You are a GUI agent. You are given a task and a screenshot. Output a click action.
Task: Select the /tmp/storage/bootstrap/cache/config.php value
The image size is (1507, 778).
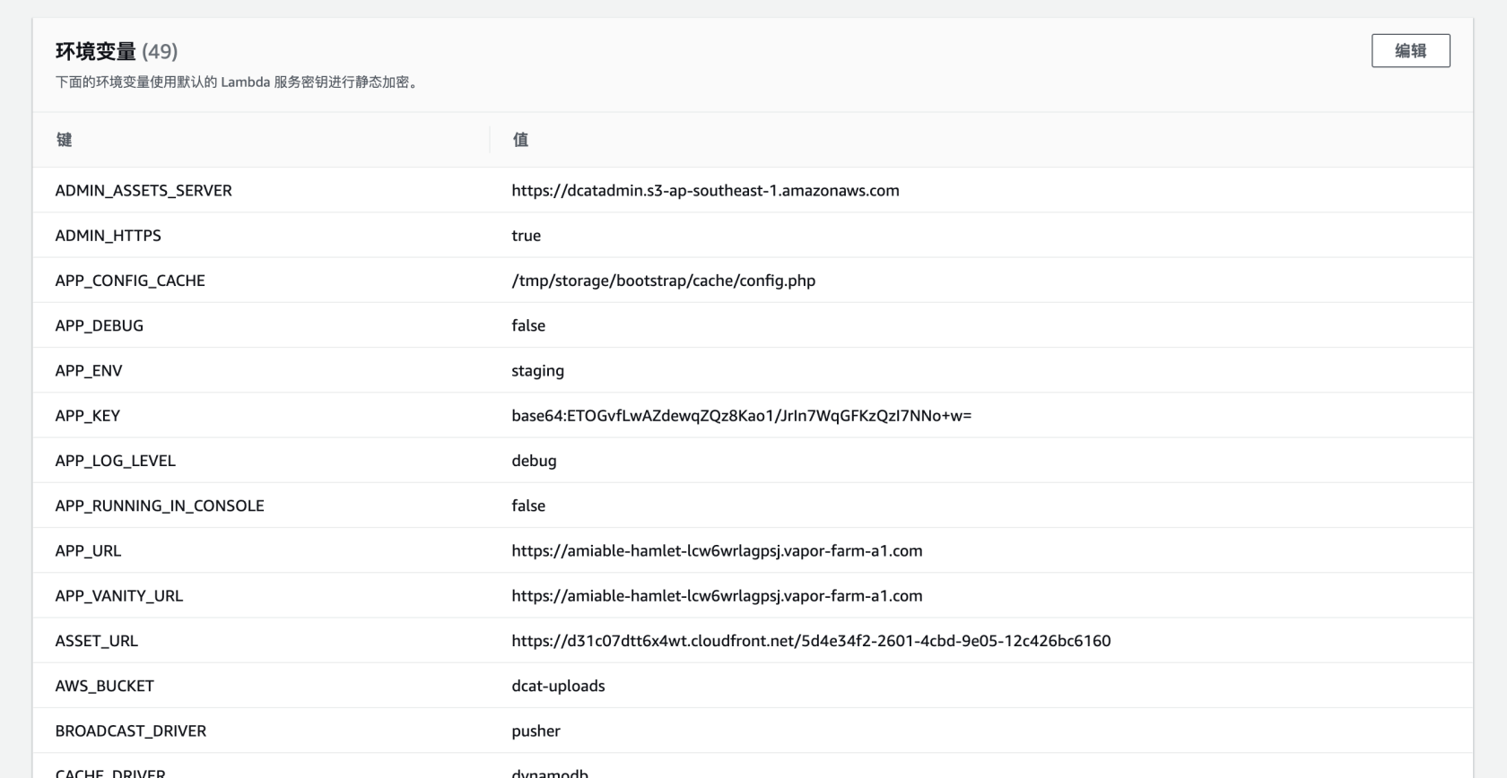coord(663,281)
